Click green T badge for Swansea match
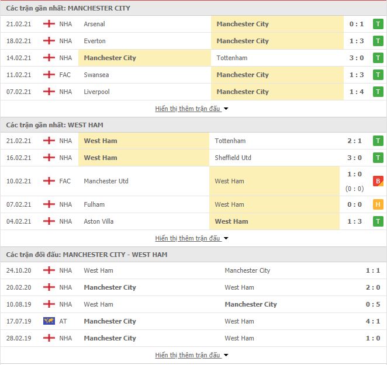Screen dimensions: 387x365 (378, 75)
